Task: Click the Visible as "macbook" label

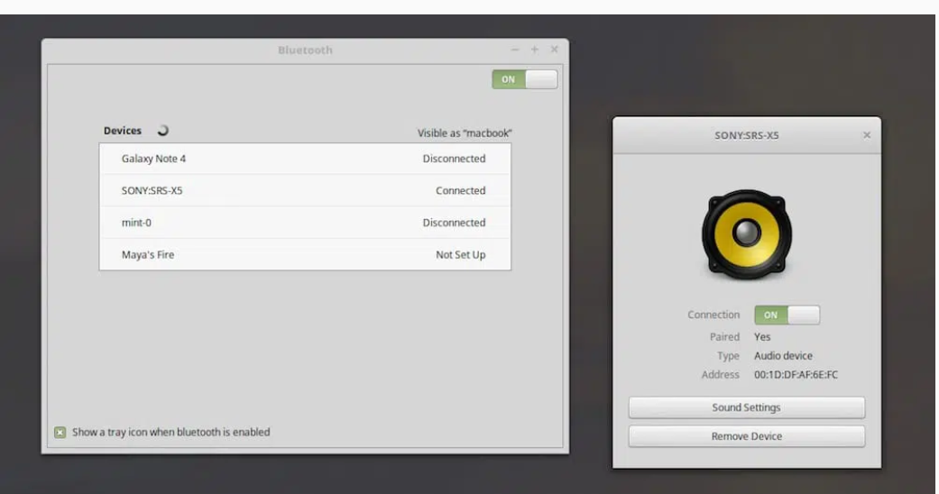Action: point(465,133)
